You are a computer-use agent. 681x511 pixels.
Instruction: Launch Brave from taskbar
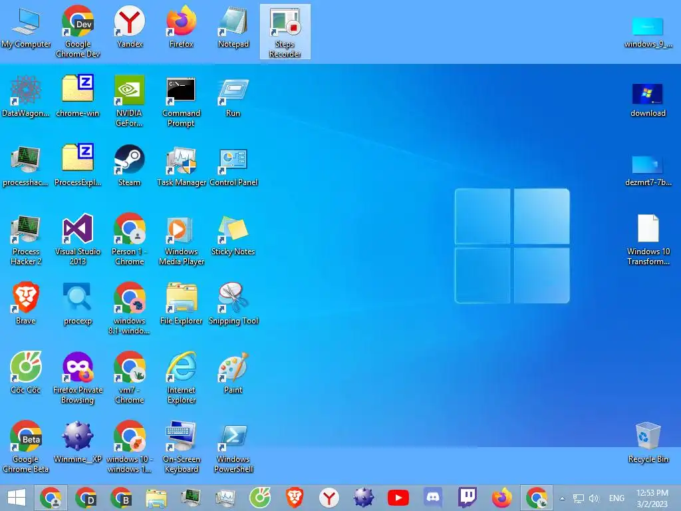click(x=294, y=498)
